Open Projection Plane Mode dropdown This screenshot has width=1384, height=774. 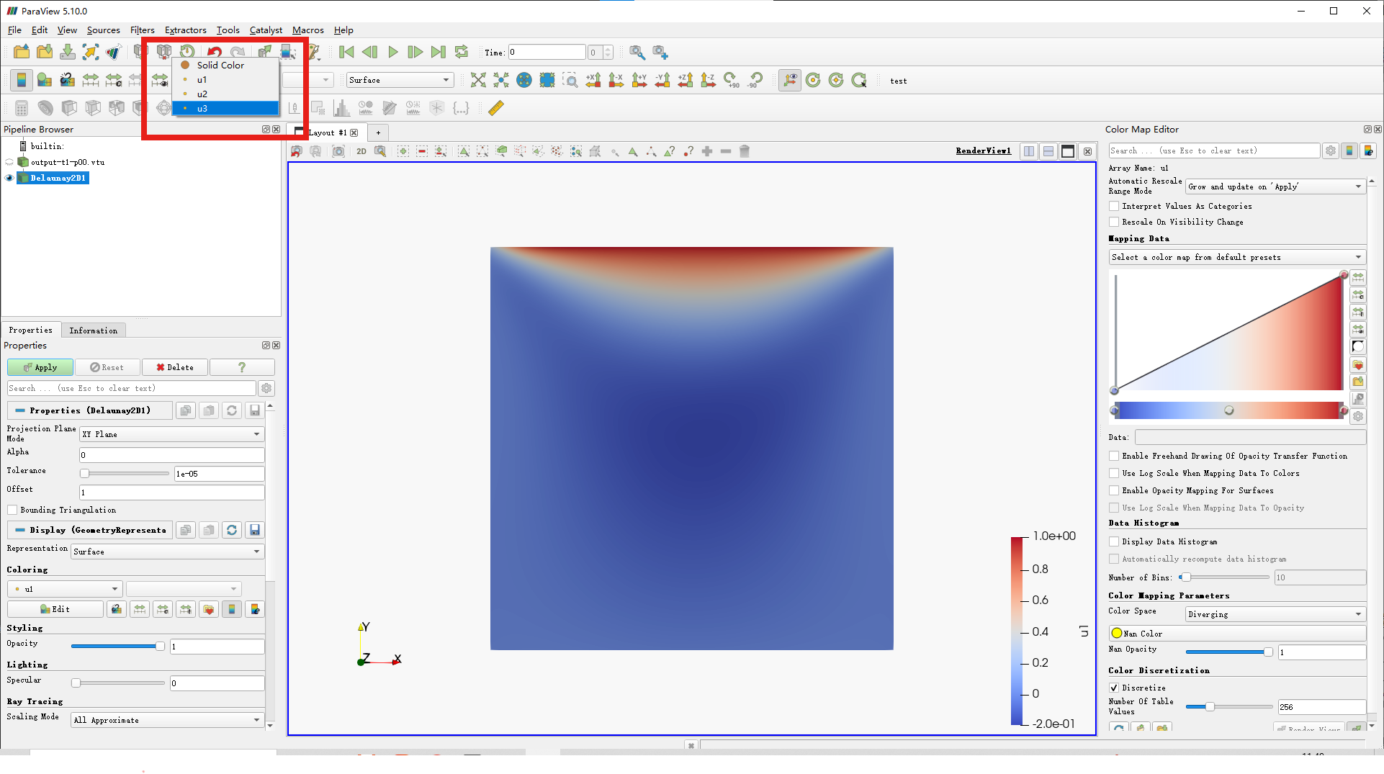171,434
